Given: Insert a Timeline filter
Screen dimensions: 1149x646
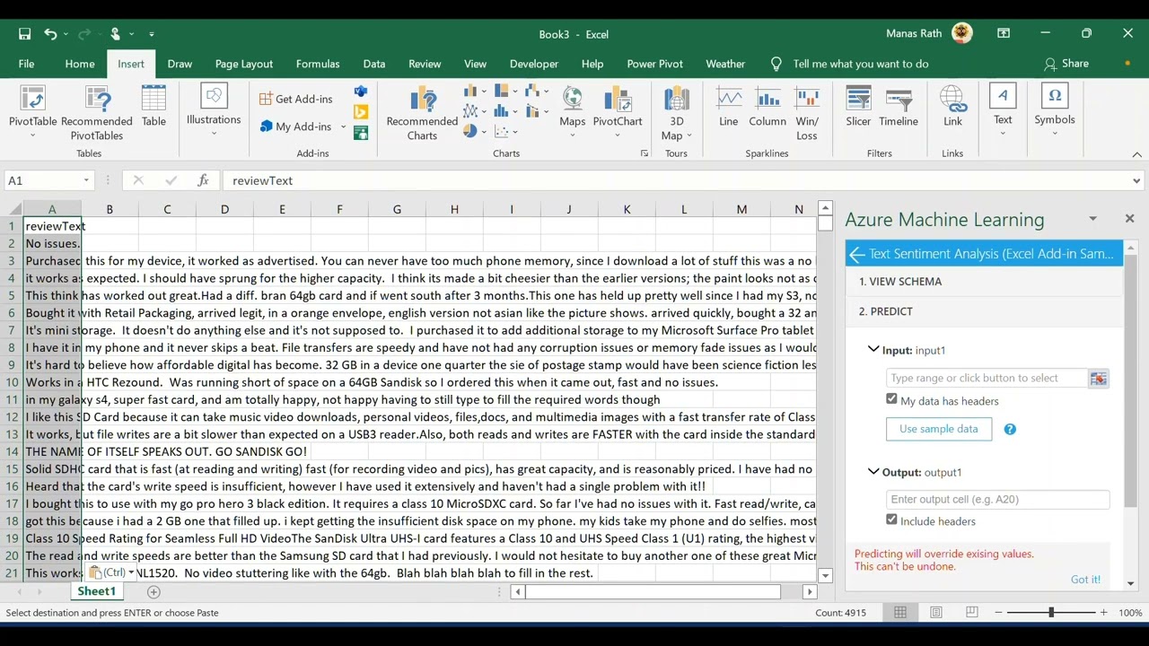Looking at the screenshot, I should 899,106.
